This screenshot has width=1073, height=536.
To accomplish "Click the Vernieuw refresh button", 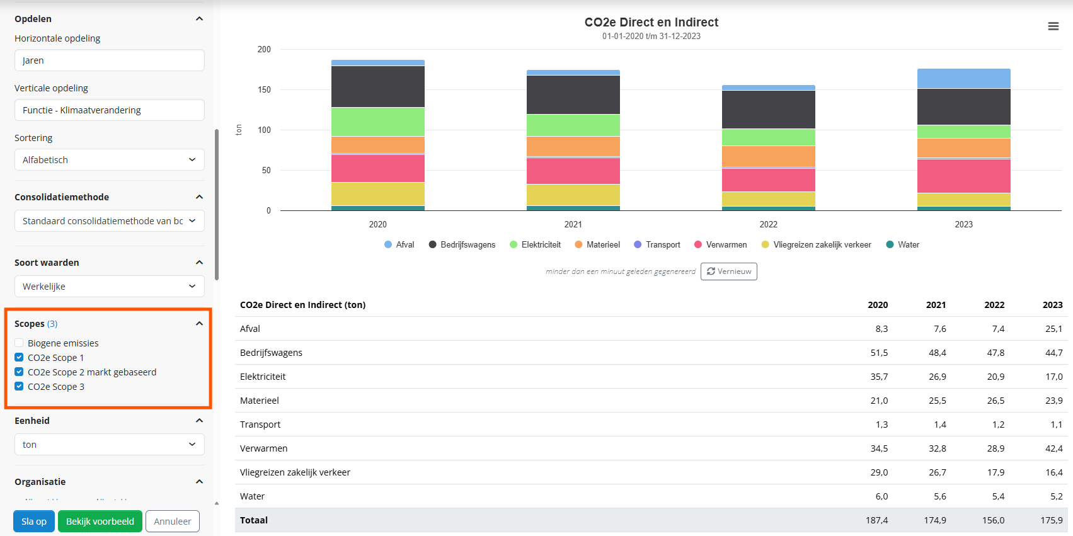I will [728, 271].
